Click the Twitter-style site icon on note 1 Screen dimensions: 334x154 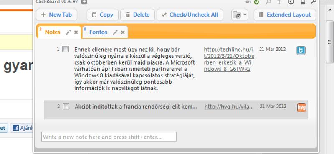click(x=301, y=50)
